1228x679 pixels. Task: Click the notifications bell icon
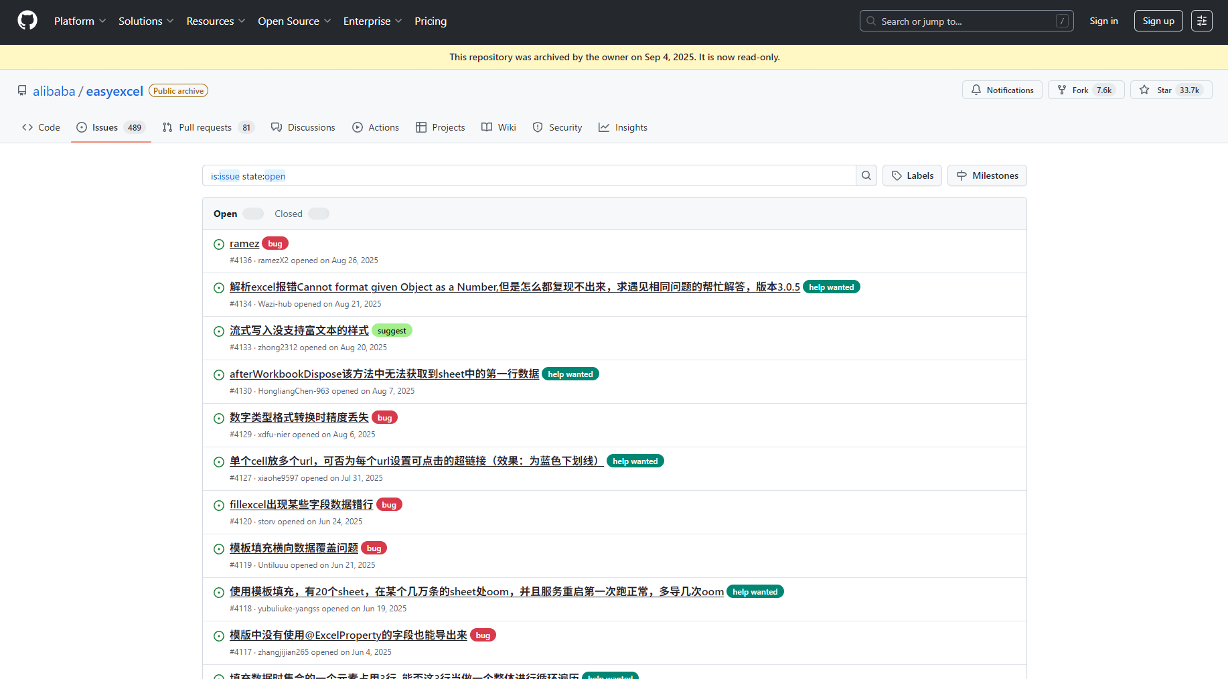[977, 90]
